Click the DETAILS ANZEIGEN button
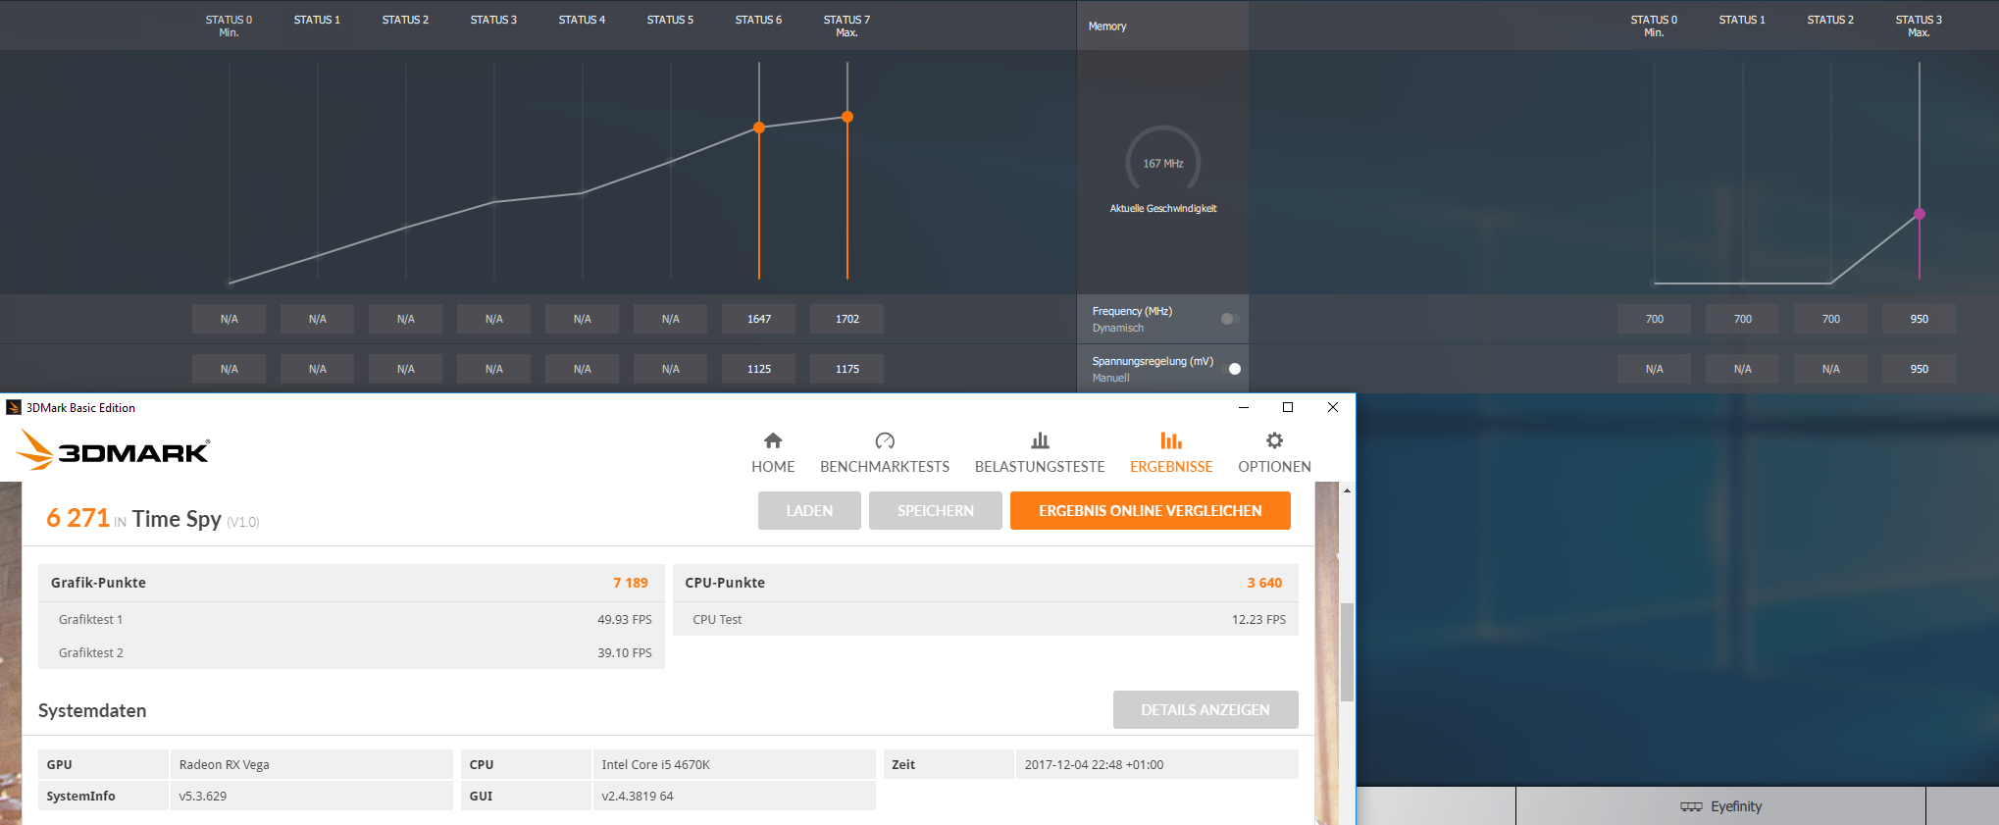Viewport: 1999px width, 825px height. point(1205,710)
